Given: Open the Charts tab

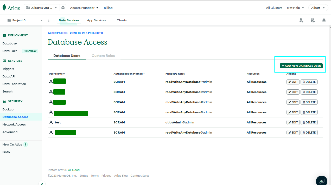Looking at the screenshot, I should pyautogui.click(x=122, y=20).
